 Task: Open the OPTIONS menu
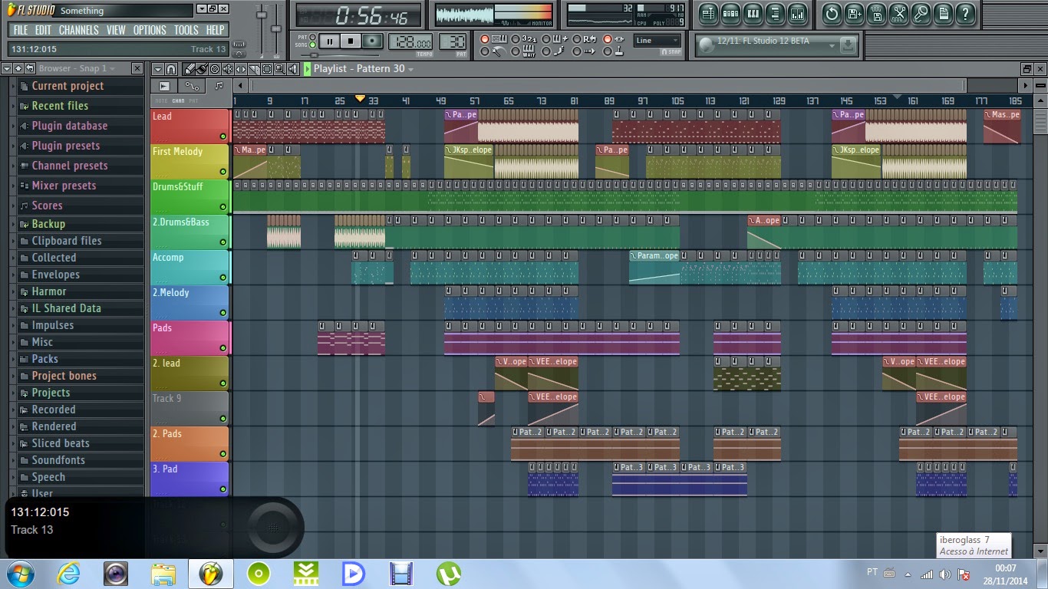(x=150, y=31)
